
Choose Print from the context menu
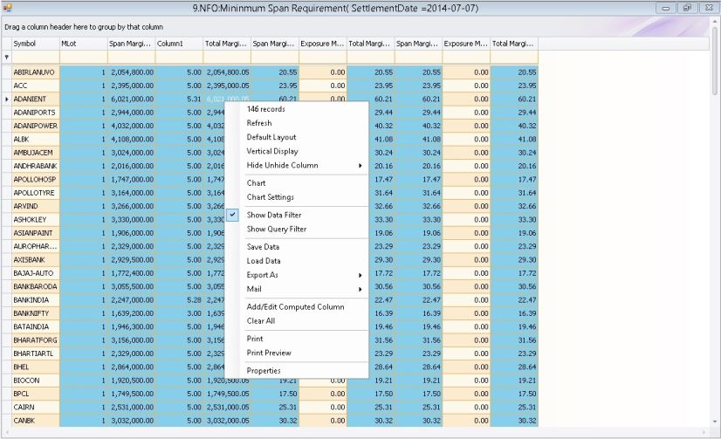pyautogui.click(x=255, y=339)
